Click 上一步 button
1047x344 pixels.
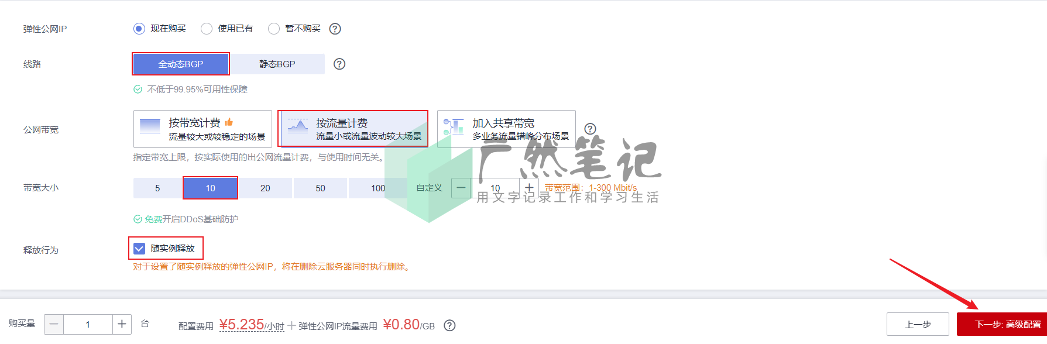(918, 324)
